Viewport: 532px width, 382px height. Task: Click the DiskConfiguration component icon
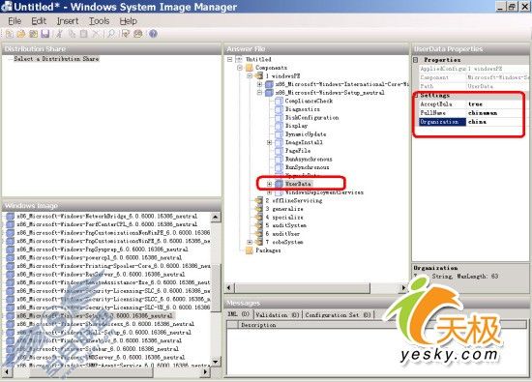279,117
